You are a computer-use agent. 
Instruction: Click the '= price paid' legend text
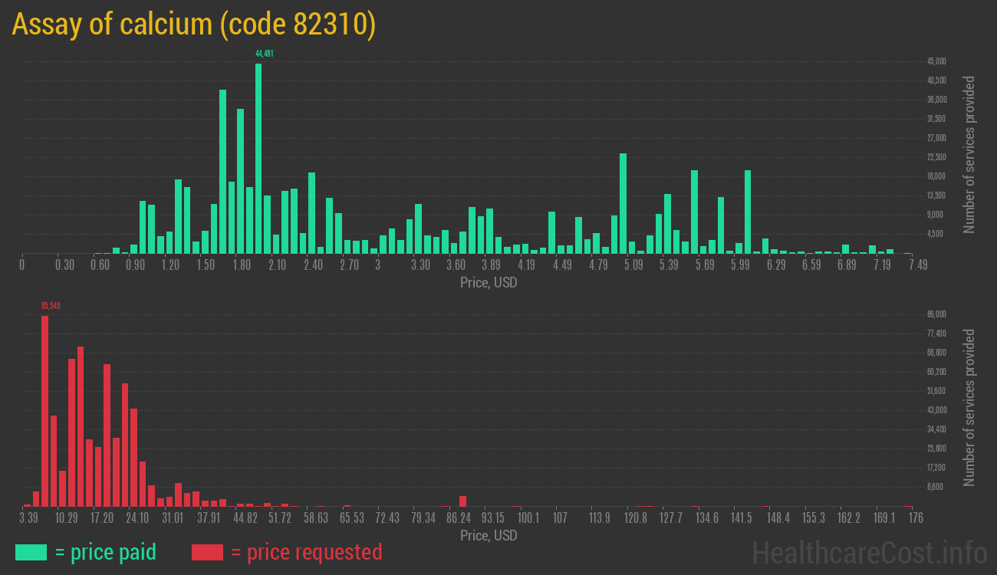(x=105, y=552)
